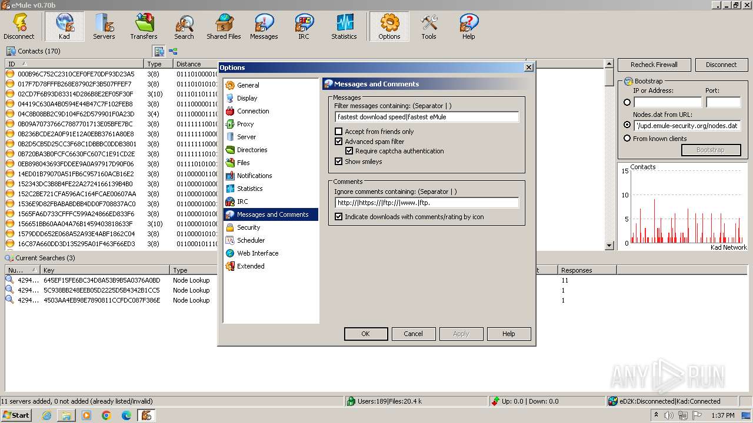Open the Servers toolbar view
Screen dimensions: 753x423
coord(104,26)
